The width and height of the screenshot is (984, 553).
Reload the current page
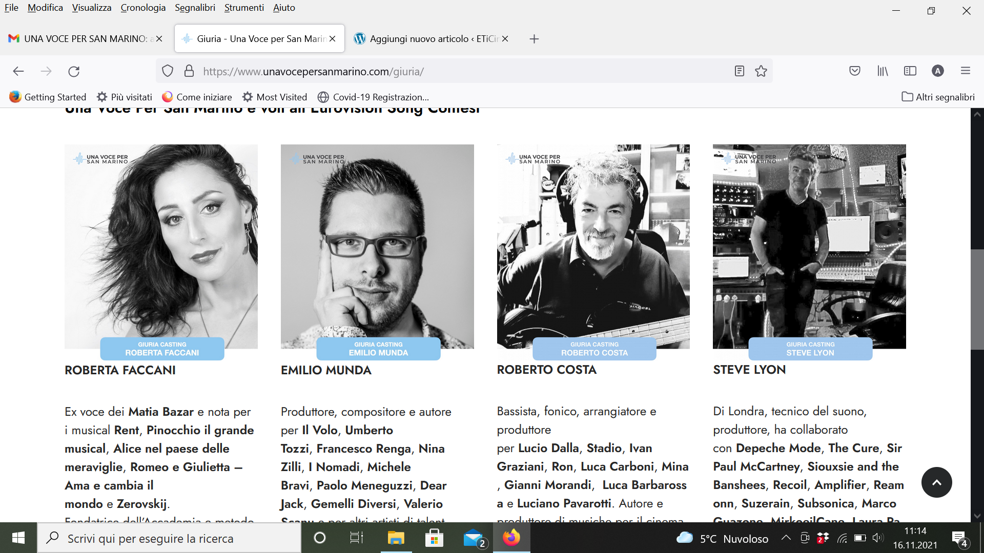point(74,71)
